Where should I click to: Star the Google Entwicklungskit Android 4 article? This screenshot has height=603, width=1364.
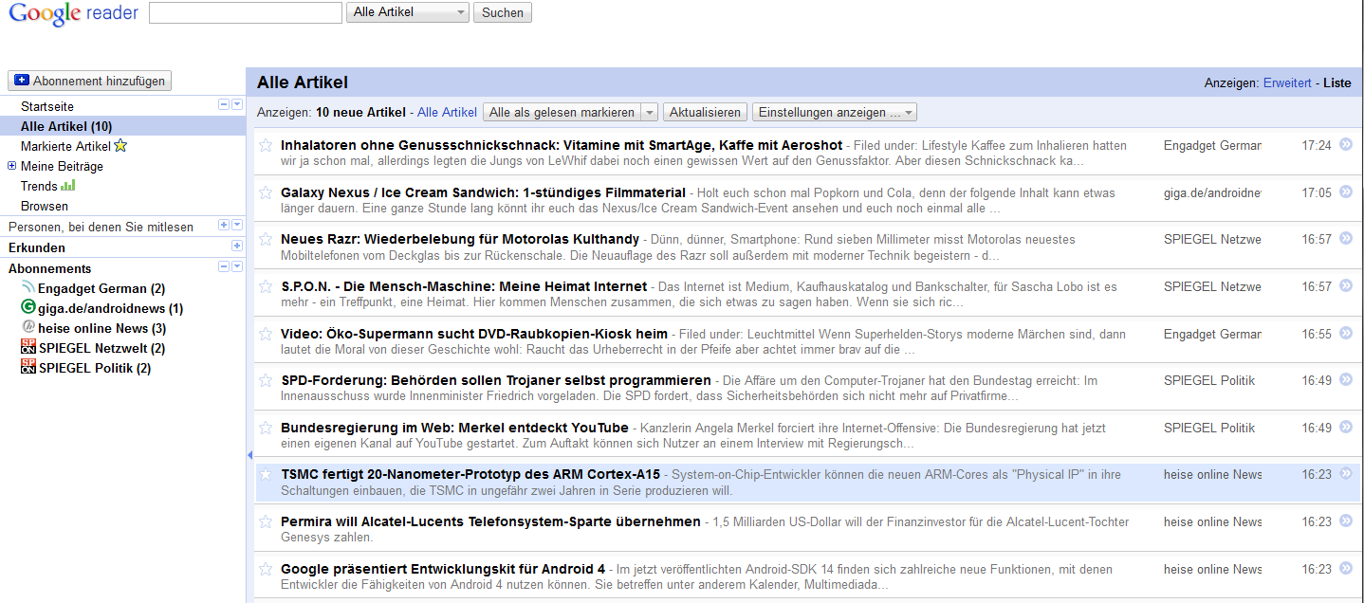[x=266, y=569]
